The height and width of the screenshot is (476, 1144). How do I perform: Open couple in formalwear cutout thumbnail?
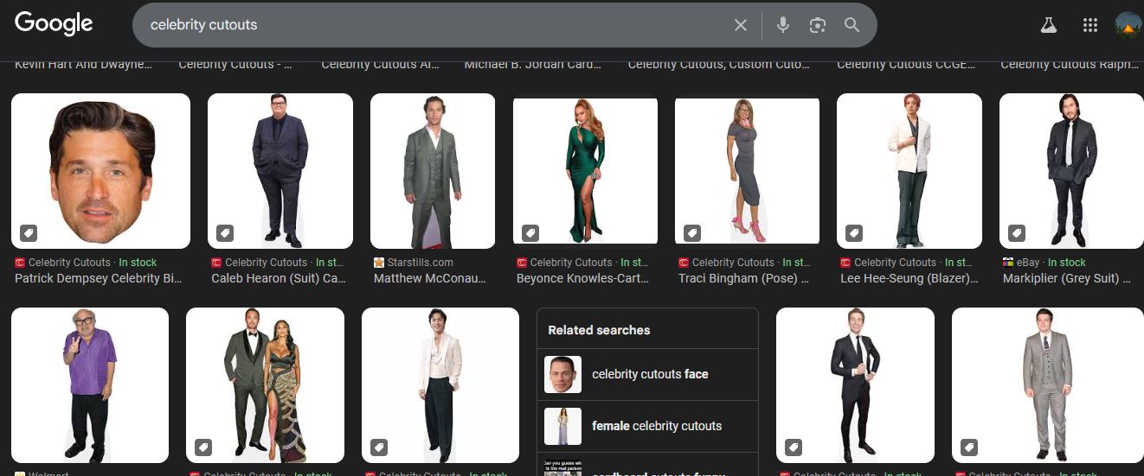pyautogui.click(x=265, y=385)
